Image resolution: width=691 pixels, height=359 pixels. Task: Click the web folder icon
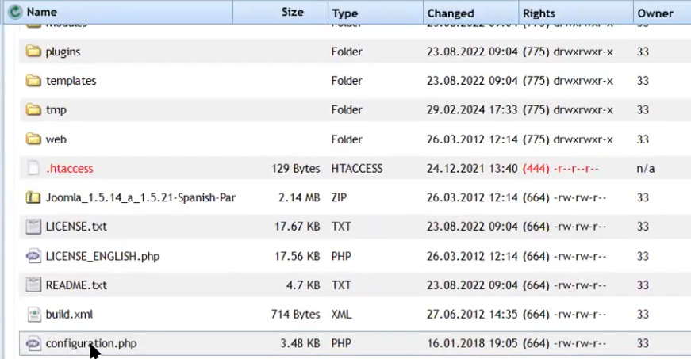click(x=33, y=139)
